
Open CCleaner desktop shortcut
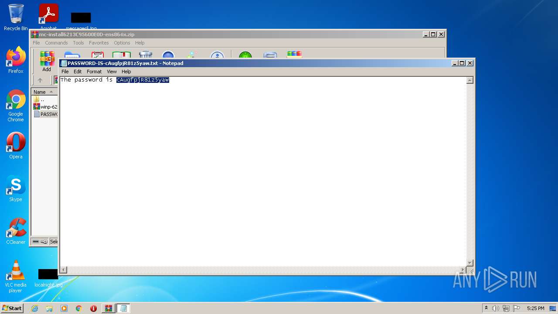16,231
